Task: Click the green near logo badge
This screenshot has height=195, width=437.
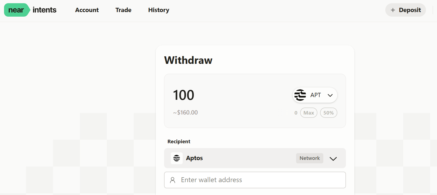Action: click(x=16, y=10)
